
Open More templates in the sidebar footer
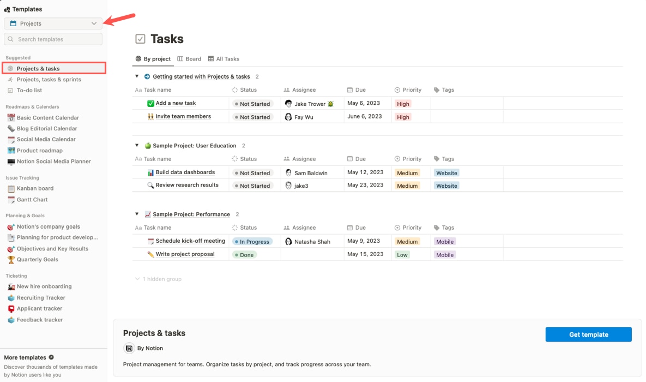pos(25,357)
